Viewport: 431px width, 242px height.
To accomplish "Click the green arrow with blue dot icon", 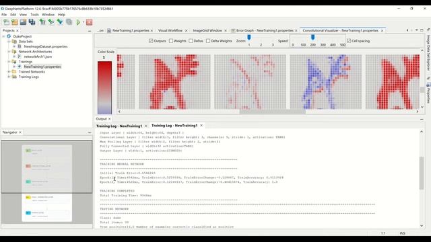I will (x=60, y=22).
